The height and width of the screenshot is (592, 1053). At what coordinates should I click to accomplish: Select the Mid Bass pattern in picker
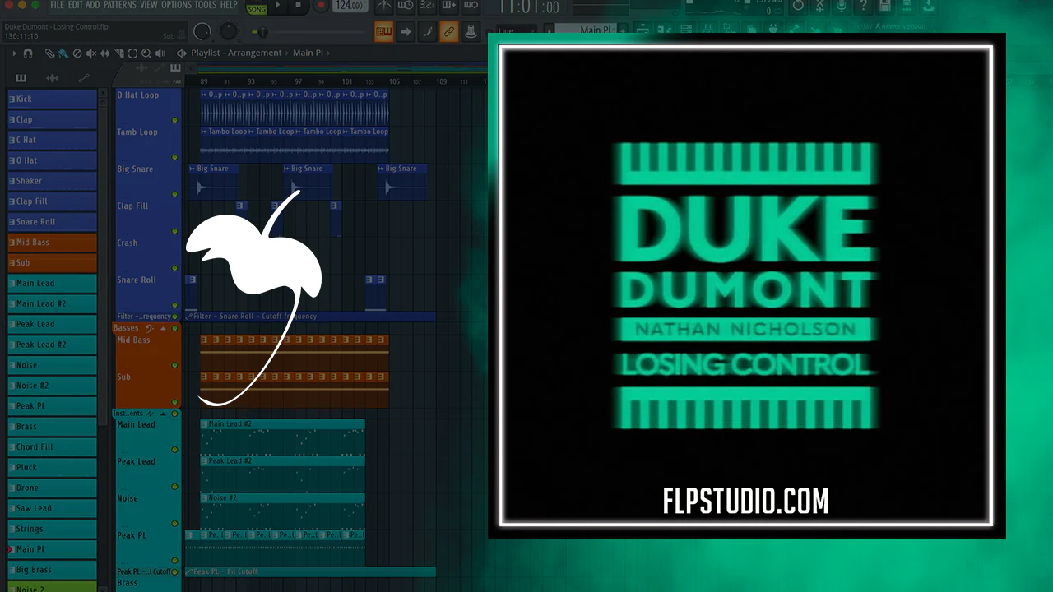point(52,243)
